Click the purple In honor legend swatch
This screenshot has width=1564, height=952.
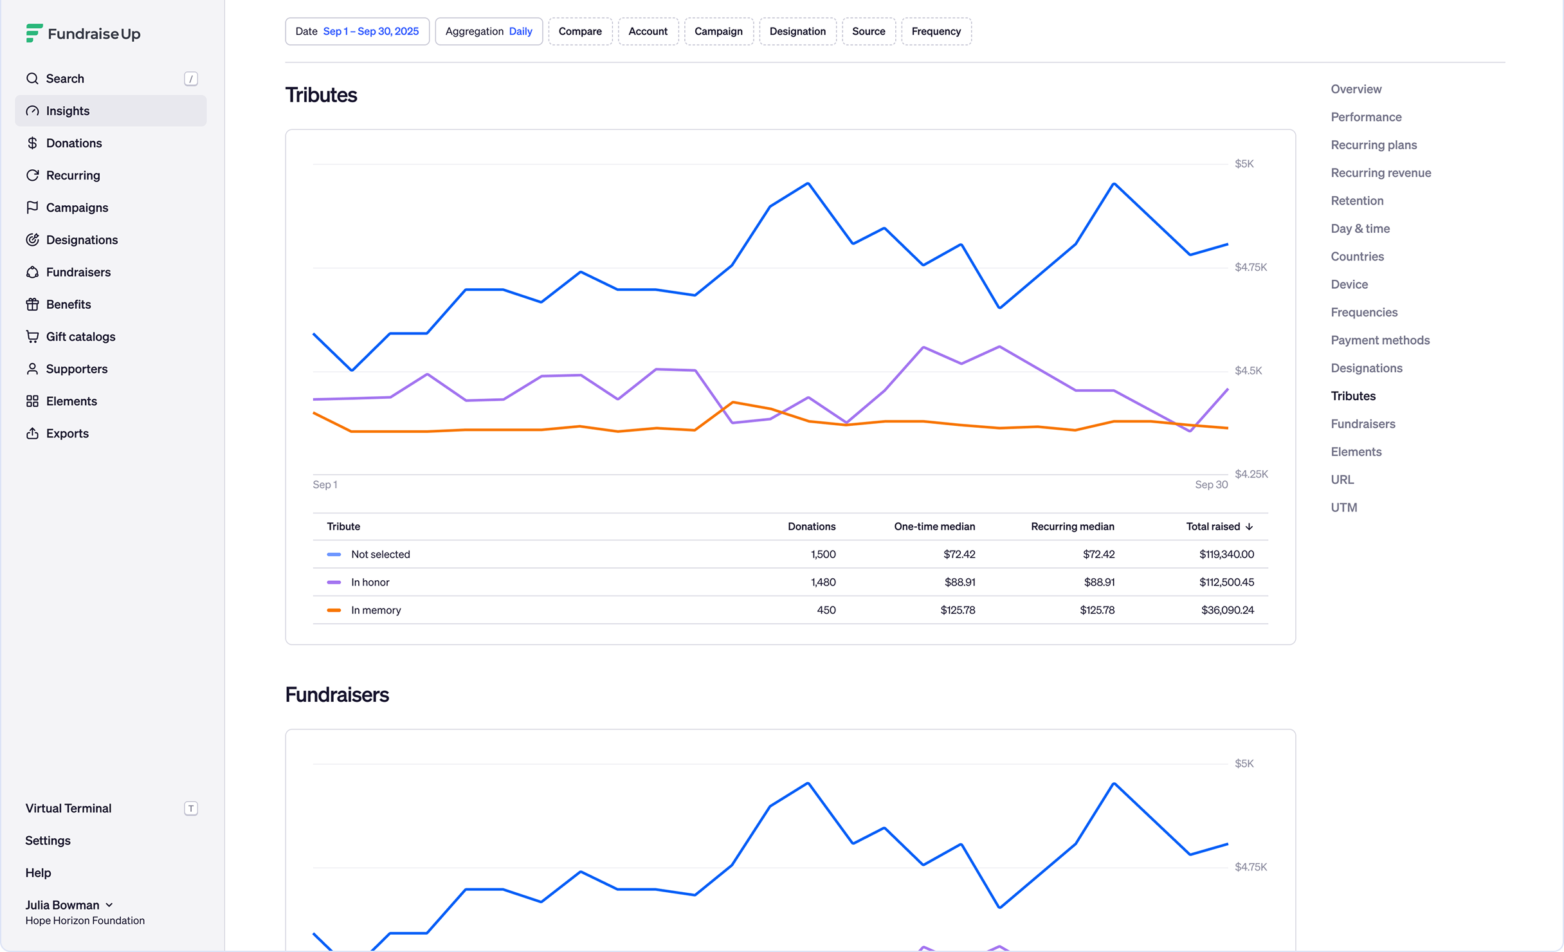(x=334, y=582)
